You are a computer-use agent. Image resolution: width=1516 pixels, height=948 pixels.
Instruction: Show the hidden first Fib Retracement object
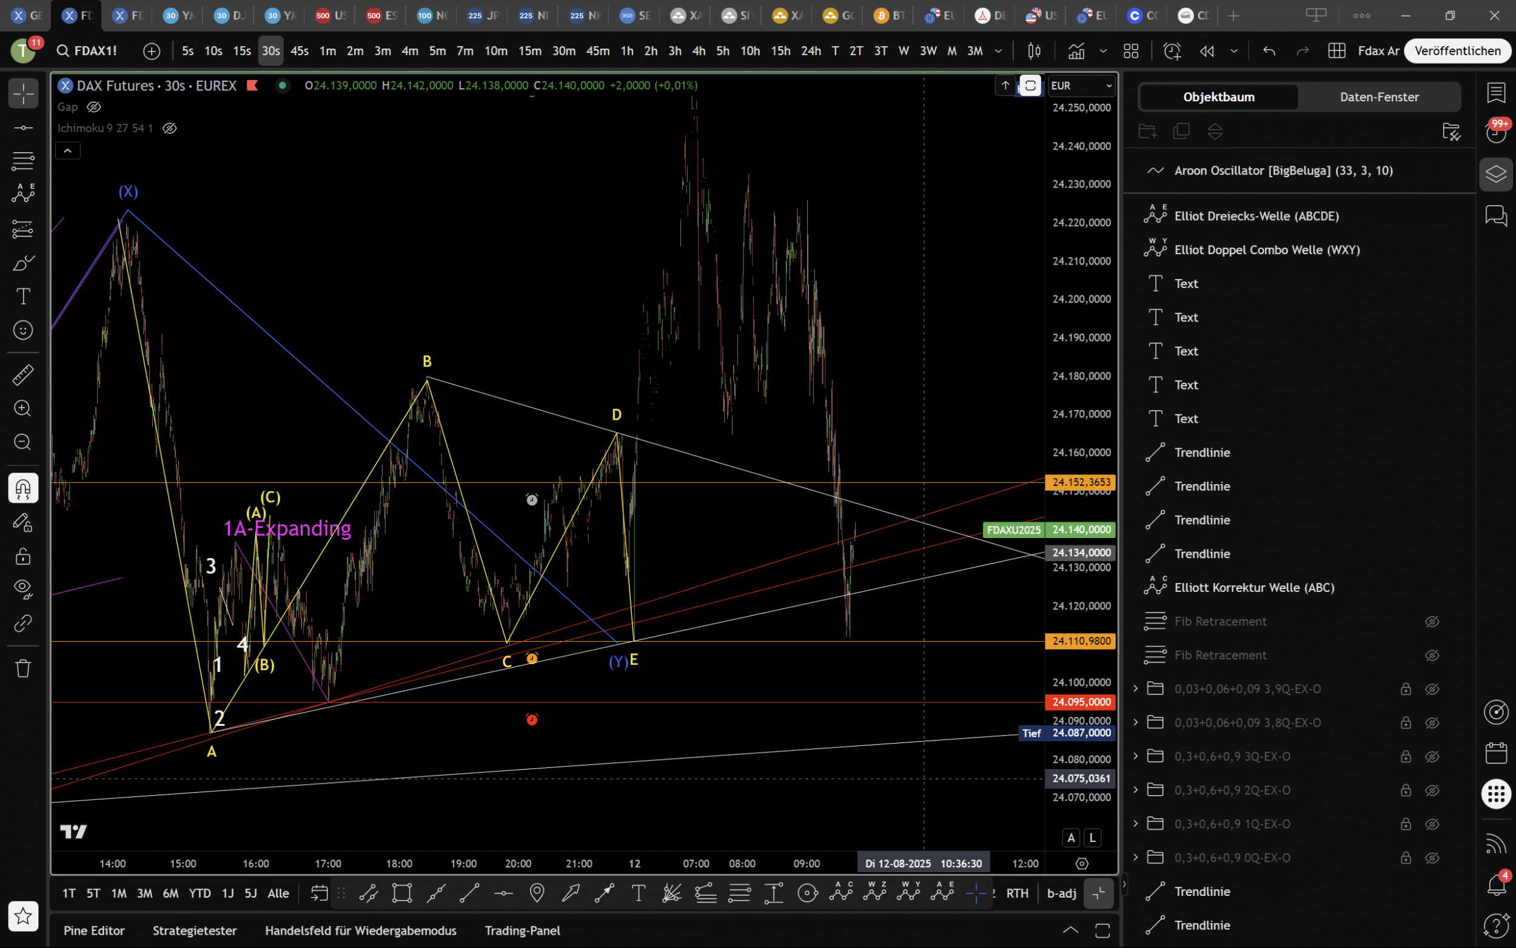1432,621
